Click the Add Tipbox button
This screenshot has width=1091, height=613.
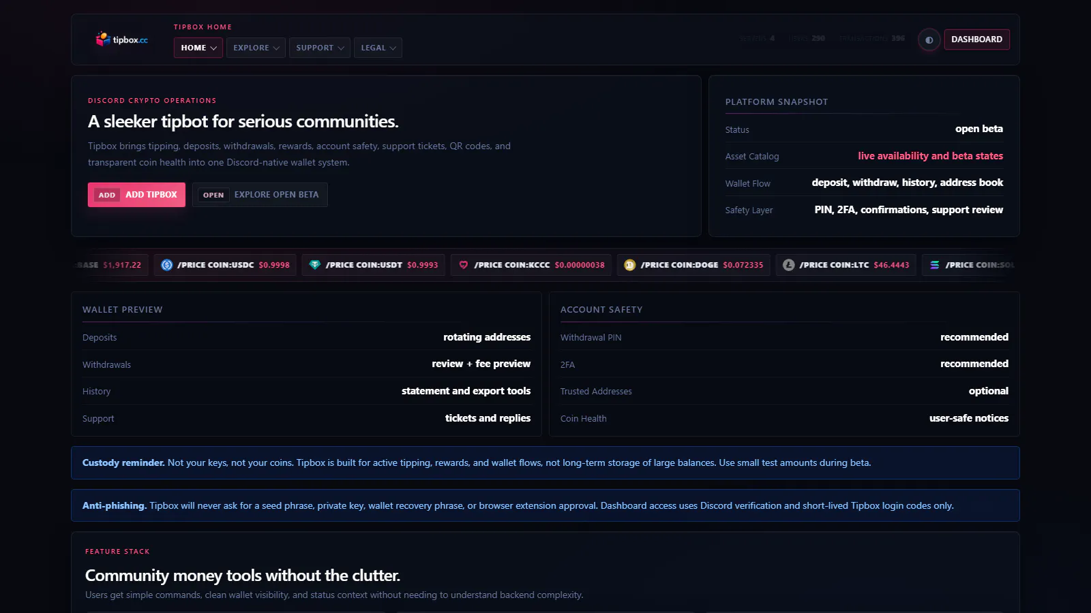tap(136, 195)
